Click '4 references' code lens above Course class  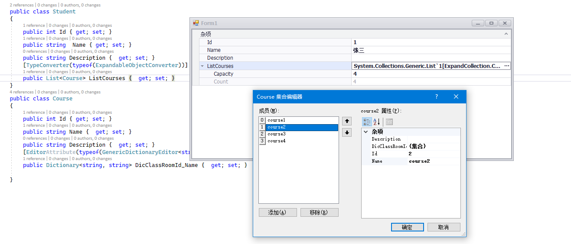pyautogui.click(x=22, y=92)
